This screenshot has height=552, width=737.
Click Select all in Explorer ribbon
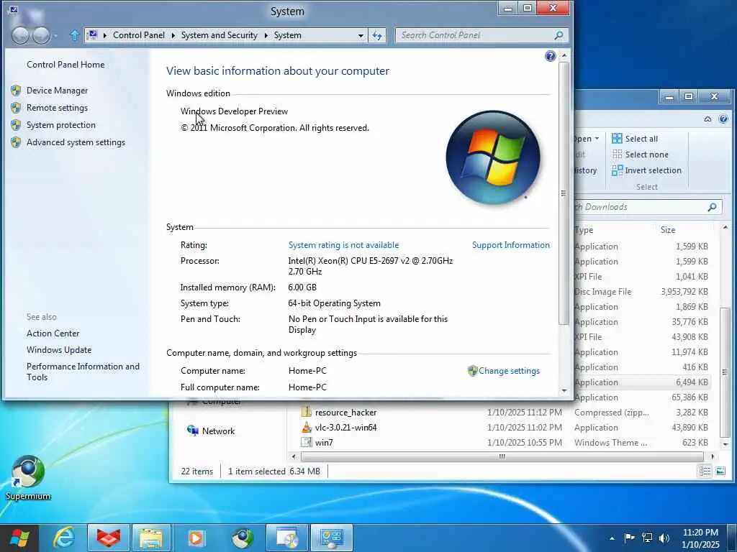[635, 139]
